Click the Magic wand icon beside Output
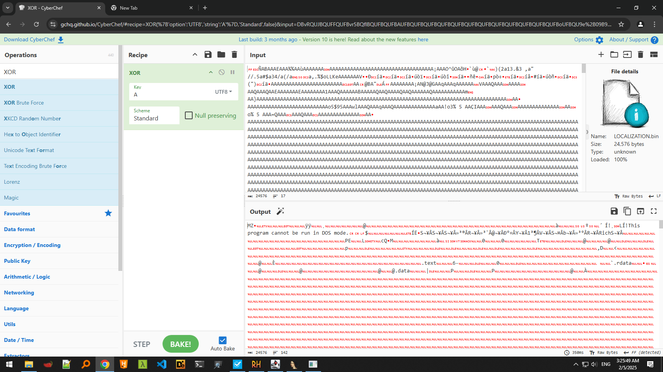Viewport: 663px width, 372px height. 280,211
